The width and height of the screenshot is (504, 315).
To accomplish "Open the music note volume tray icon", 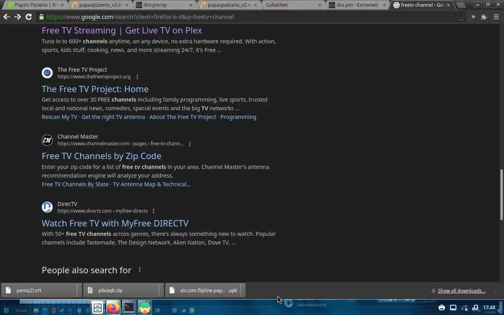I will 475,308.
